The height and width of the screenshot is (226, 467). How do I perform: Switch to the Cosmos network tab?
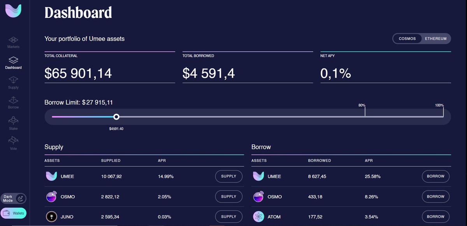(407, 39)
